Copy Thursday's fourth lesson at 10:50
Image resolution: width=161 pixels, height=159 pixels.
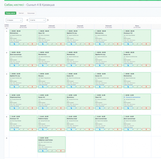[100, 108]
